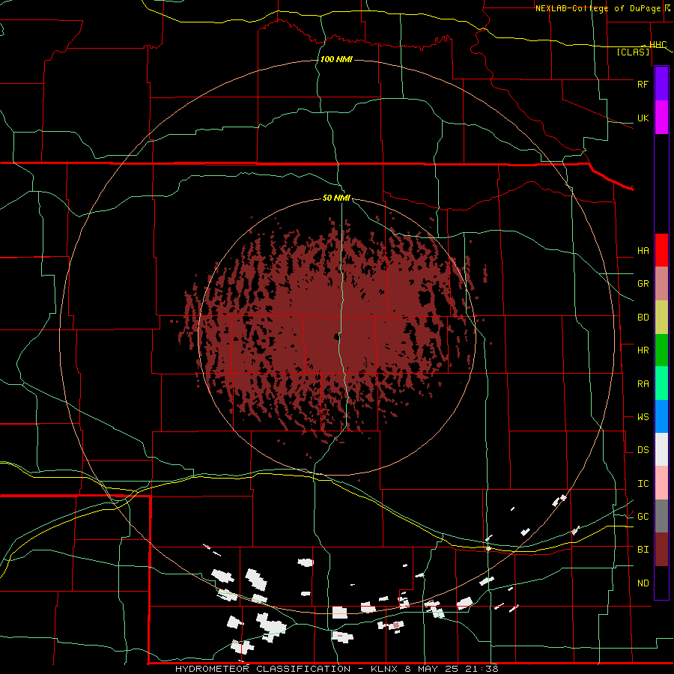Click the 'ND' legend label
The width and height of the screenshot is (674, 674).
coord(643,583)
